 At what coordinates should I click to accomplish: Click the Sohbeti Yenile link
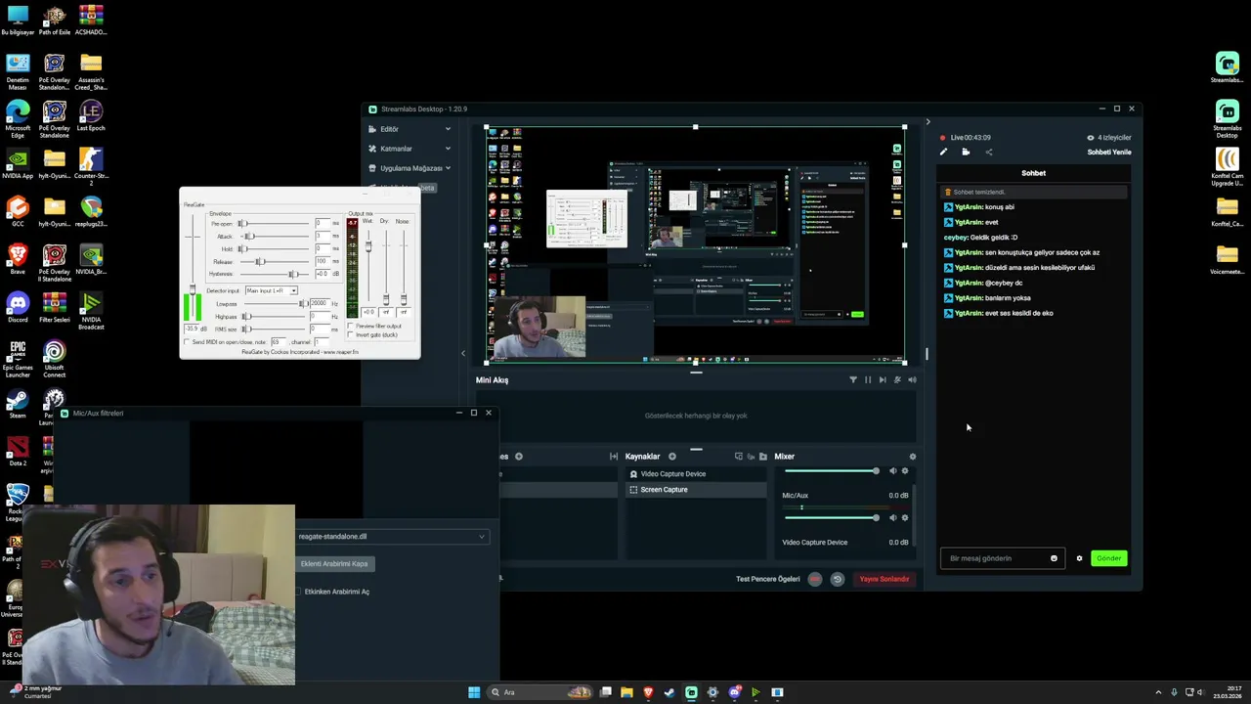1108,152
